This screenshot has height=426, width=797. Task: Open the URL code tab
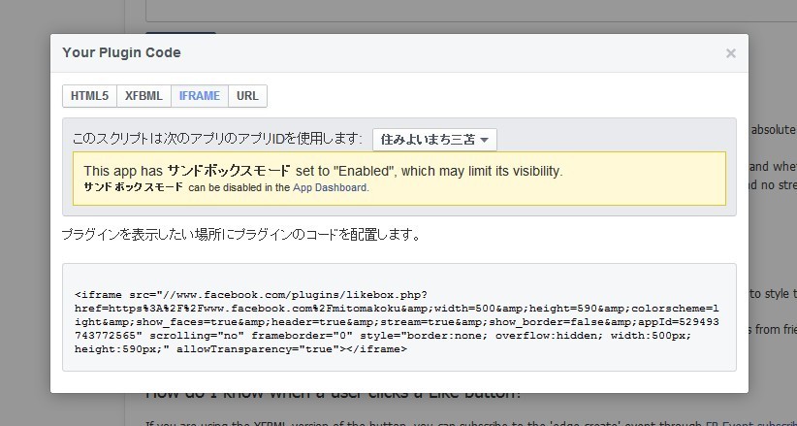coord(247,96)
